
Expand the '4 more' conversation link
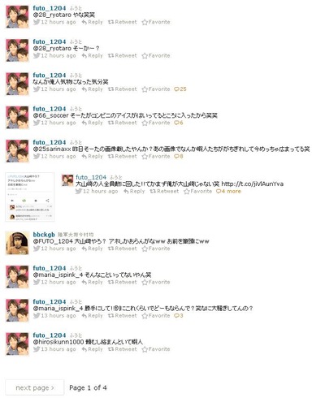(228, 191)
